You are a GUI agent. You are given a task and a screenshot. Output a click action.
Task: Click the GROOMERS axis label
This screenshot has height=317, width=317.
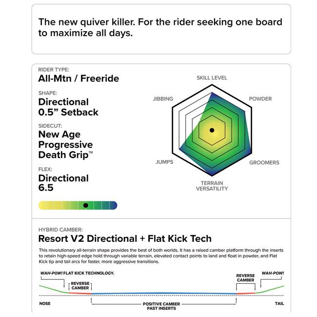point(264,162)
